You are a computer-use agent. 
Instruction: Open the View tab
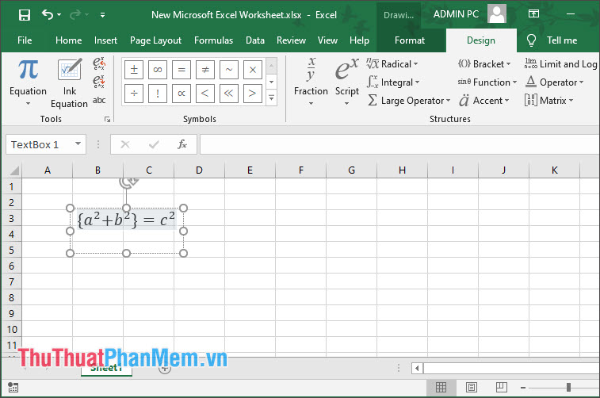pos(327,40)
